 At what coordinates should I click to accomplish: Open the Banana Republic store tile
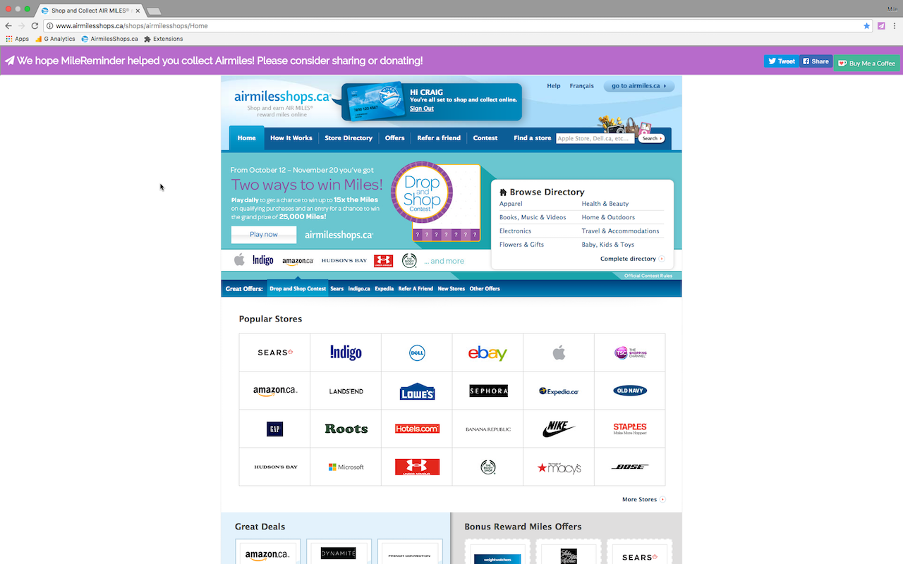pyautogui.click(x=487, y=429)
